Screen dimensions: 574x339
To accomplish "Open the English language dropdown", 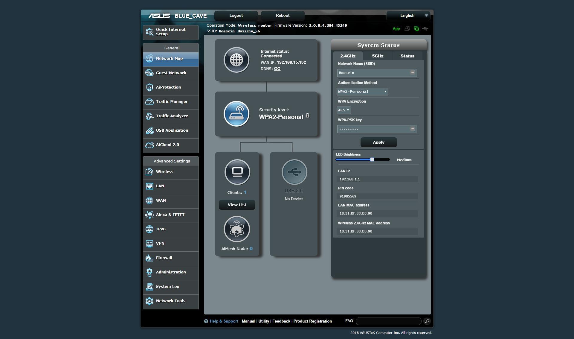I will click(408, 15).
